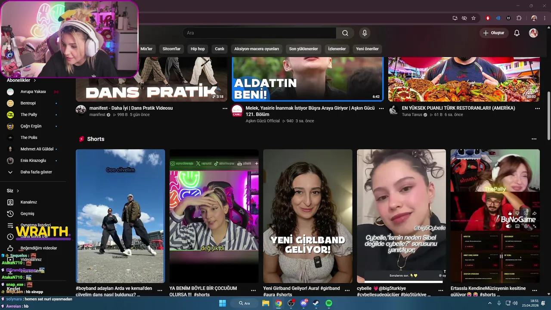This screenshot has width=551, height=310.
Task: Open File Explorer from the taskbar
Action: coord(266,303)
